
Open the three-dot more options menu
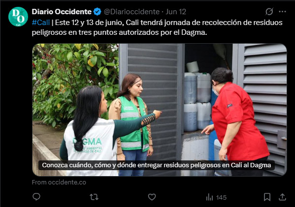click(282, 12)
